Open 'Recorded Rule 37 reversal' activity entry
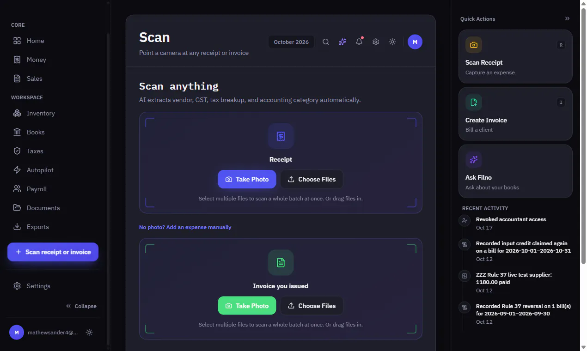This screenshot has height=351, width=587. point(515,314)
